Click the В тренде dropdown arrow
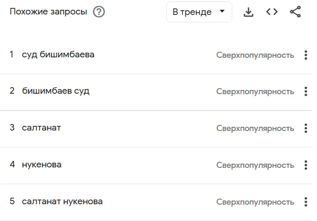Image resolution: width=317 pixels, height=221 pixels. pyautogui.click(x=222, y=11)
